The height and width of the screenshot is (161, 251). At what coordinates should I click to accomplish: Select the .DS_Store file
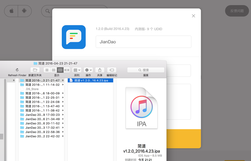pyautogui.click(x=41, y=89)
